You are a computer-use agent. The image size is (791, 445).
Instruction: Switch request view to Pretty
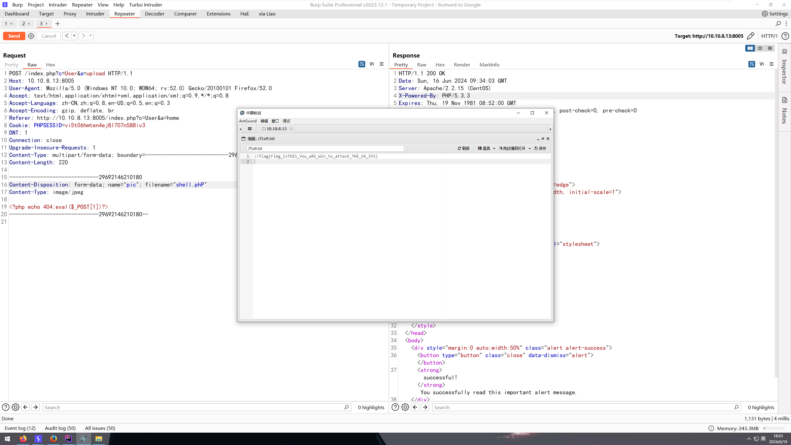11,65
